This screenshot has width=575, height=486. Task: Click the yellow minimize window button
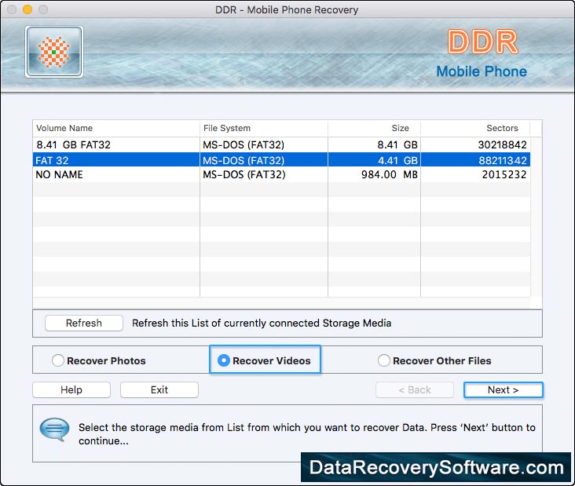[x=27, y=9]
